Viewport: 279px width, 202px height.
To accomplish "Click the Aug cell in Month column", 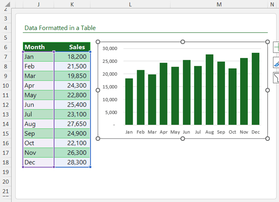I will pos(38,124).
